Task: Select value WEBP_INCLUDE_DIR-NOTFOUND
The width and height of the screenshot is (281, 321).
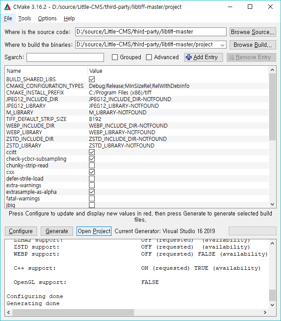Action: pos(128,126)
